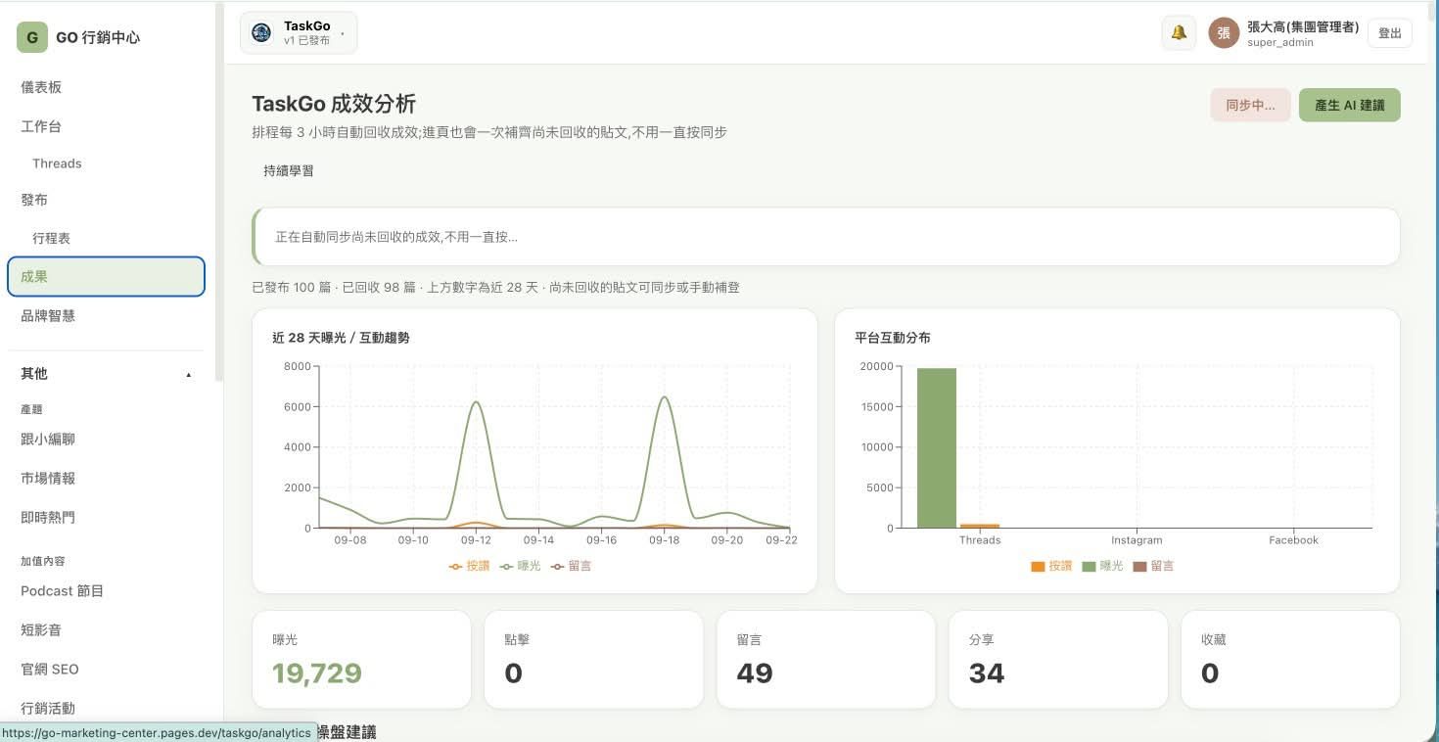Open 發布 in the sidebar
Image resolution: width=1439 pixels, height=742 pixels.
106,200
